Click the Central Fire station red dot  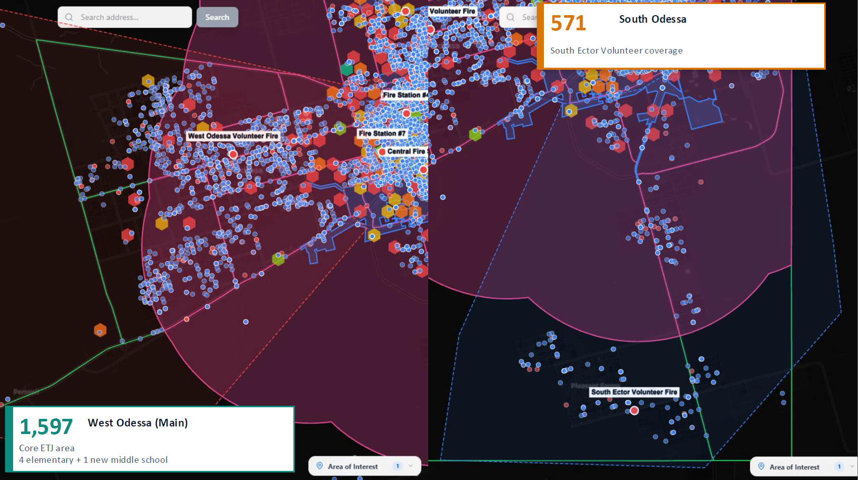click(382, 152)
